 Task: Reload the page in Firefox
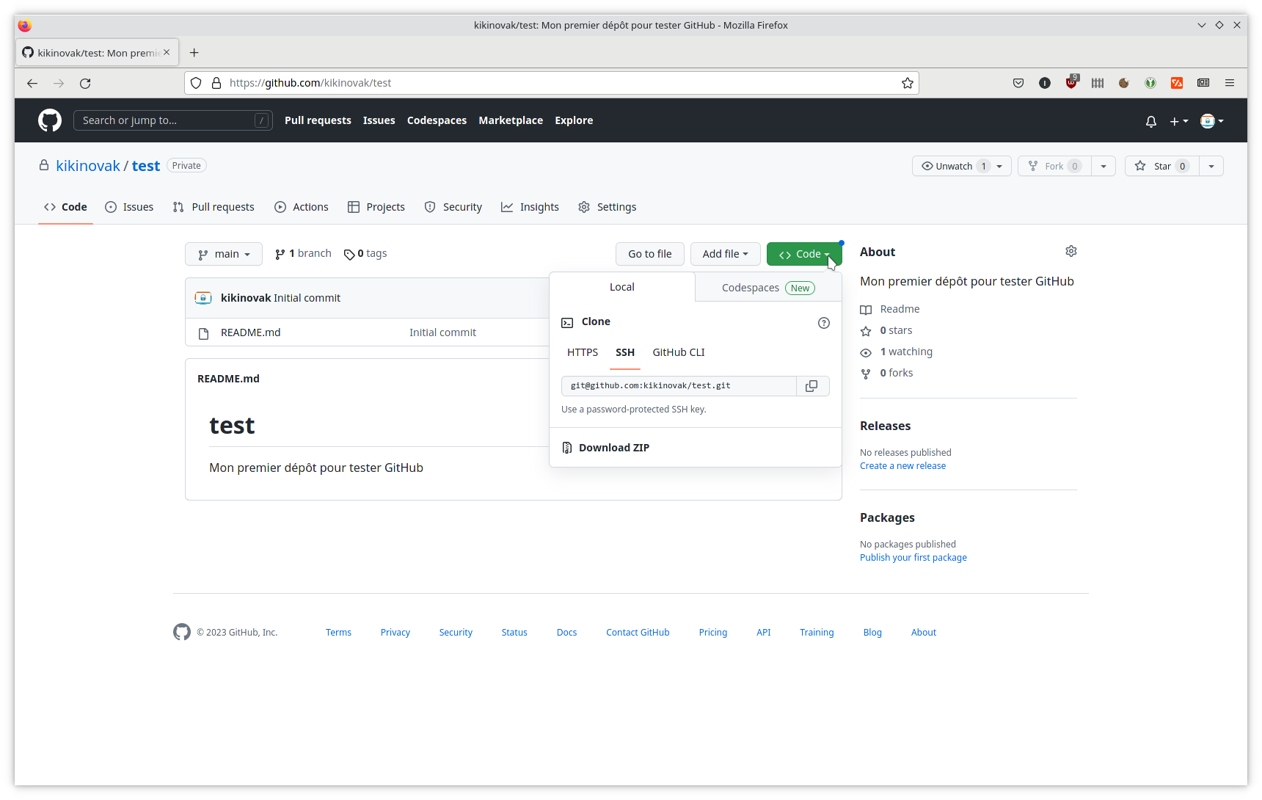point(85,84)
